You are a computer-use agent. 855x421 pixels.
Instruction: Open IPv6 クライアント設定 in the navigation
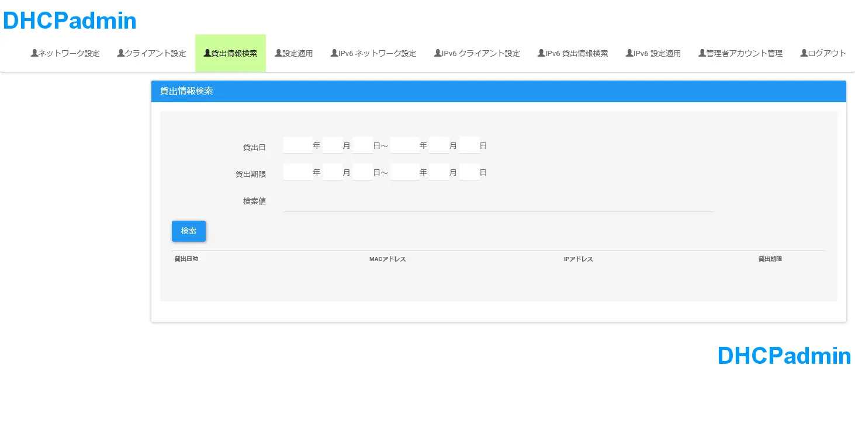(x=477, y=53)
